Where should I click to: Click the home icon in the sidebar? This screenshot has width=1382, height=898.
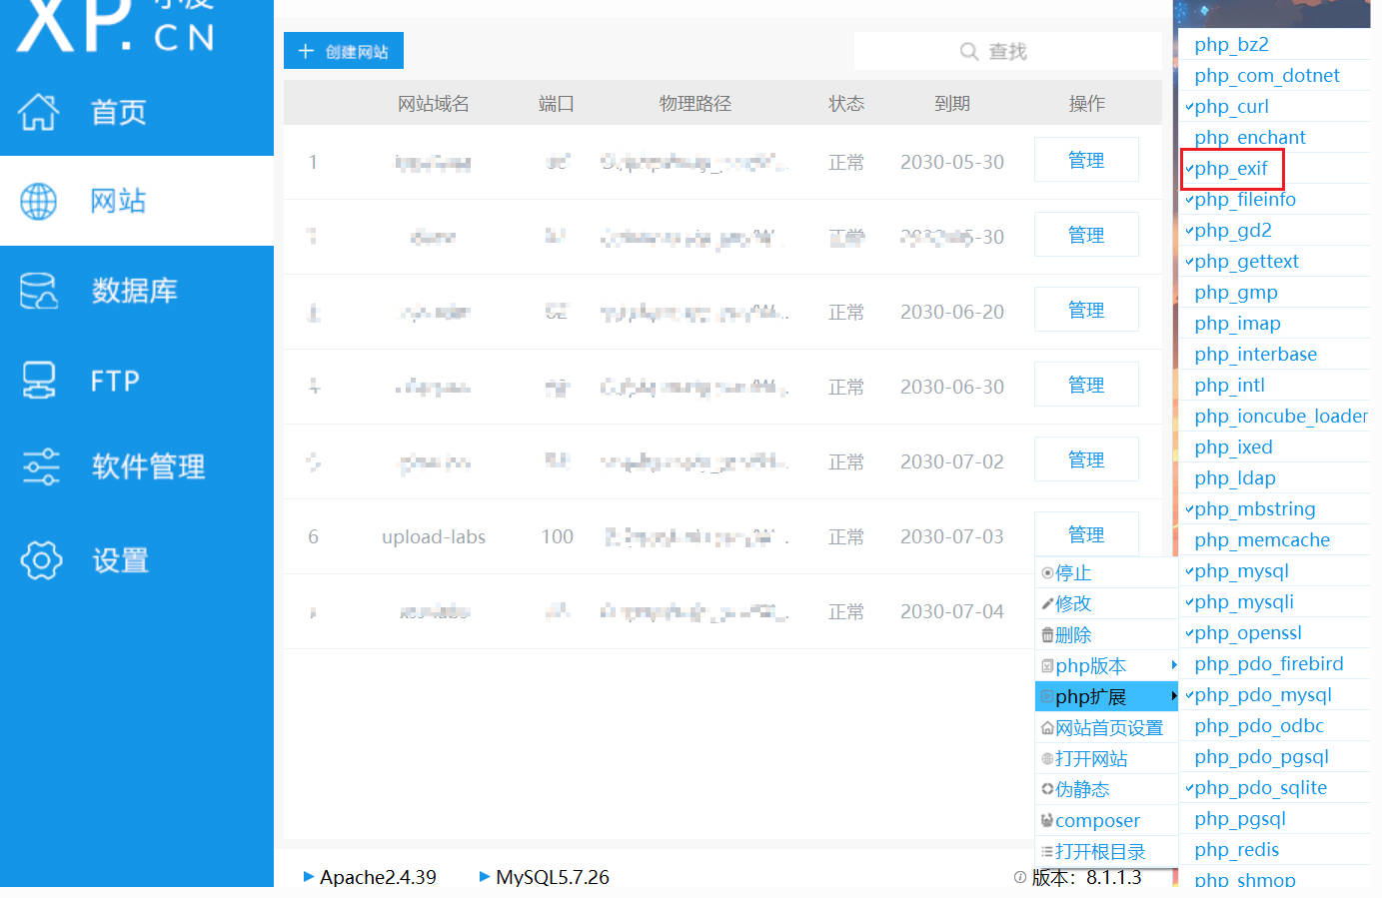(39, 112)
